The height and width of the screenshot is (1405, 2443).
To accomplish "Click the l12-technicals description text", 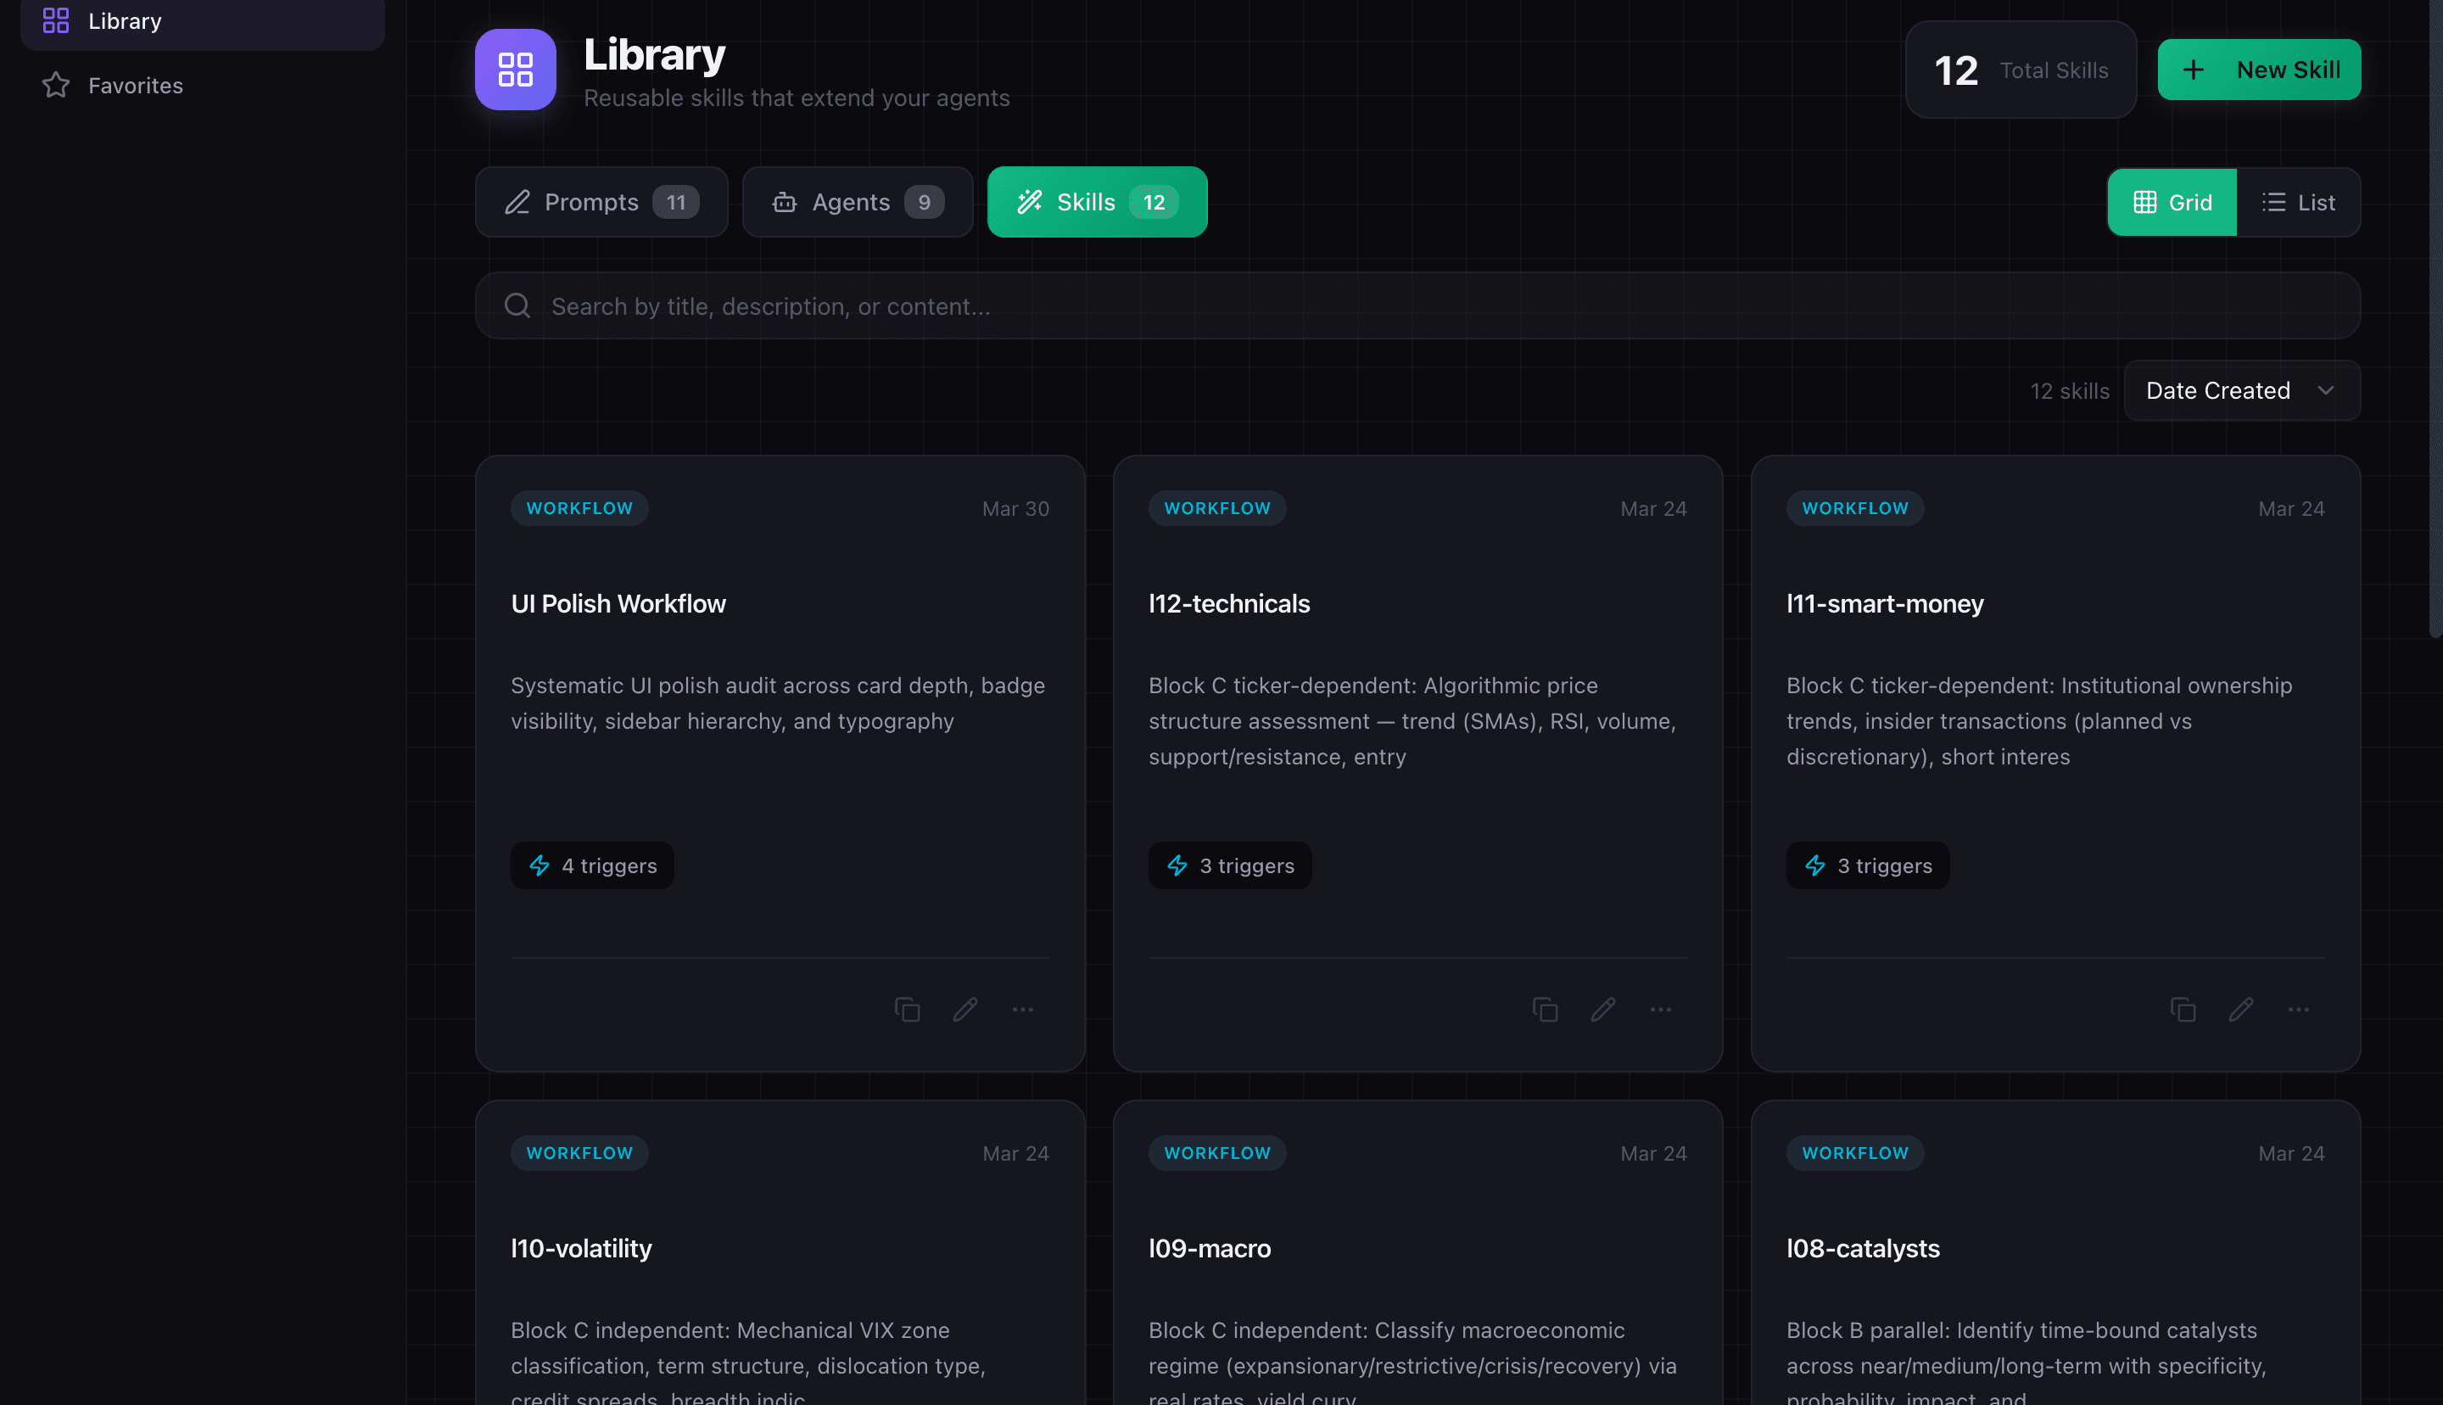I will click(x=1413, y=721).
